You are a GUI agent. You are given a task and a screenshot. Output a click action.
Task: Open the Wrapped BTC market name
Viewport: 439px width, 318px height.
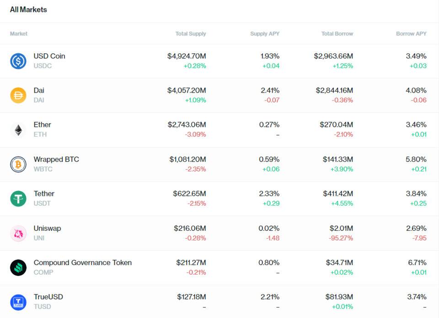click(x=56, y=159)
